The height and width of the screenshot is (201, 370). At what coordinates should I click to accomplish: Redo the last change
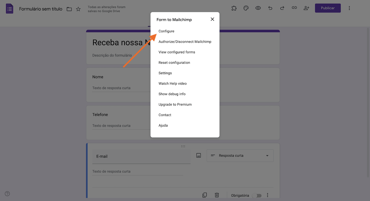coord(282,8)
